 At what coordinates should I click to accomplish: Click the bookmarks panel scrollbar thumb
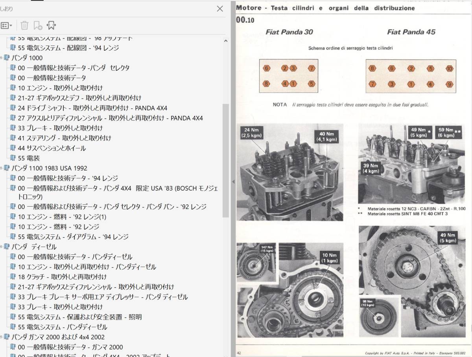point(225,160)
